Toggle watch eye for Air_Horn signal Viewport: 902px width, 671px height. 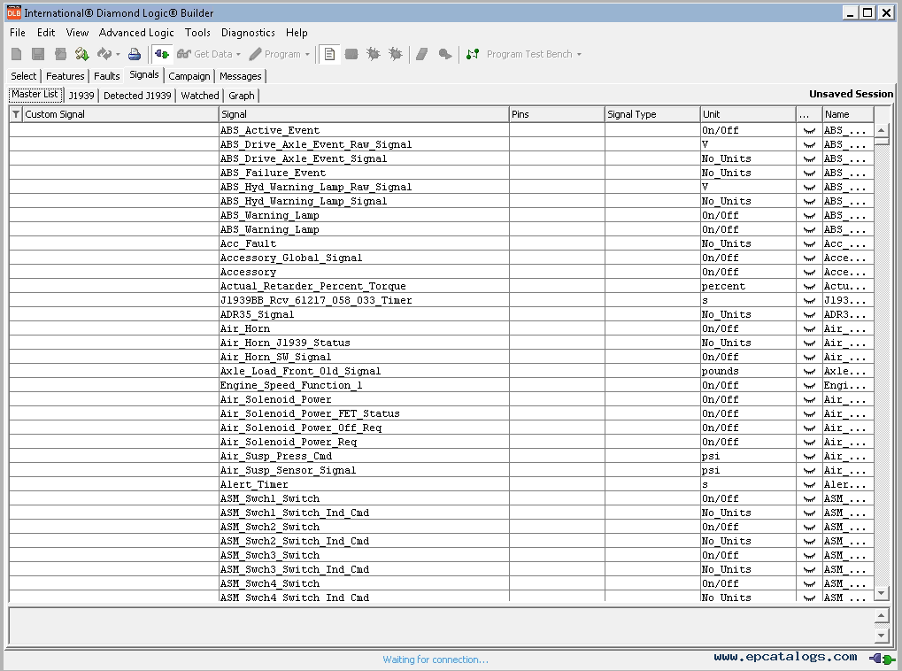808,329
